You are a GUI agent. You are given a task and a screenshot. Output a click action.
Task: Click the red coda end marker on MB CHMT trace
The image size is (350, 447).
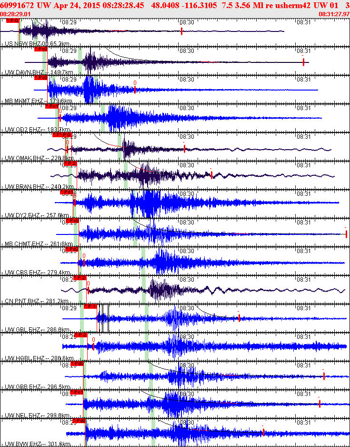[x=346, y=234]
